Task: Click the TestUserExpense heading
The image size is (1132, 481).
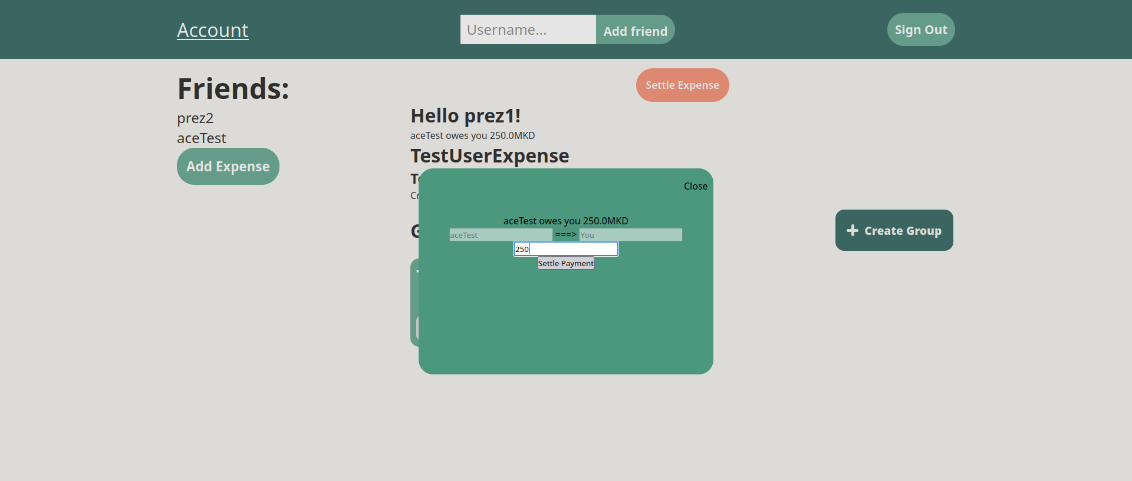Action: (489, 156)
